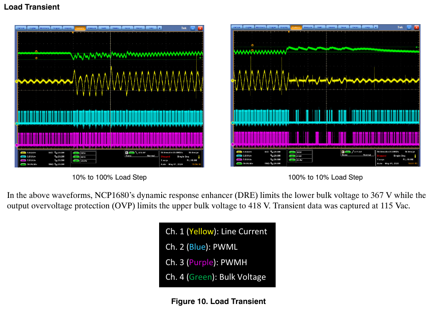Open Display menu in right oscilloscope window

pyautogui.click(x=284, y=27)
